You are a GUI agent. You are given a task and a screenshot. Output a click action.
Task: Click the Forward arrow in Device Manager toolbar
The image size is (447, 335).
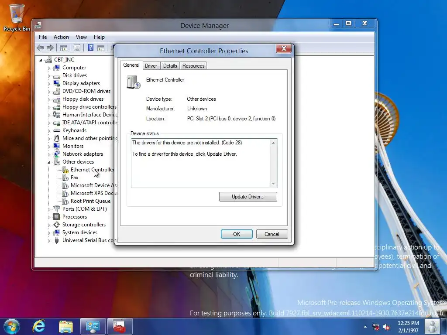click(50, 48)
